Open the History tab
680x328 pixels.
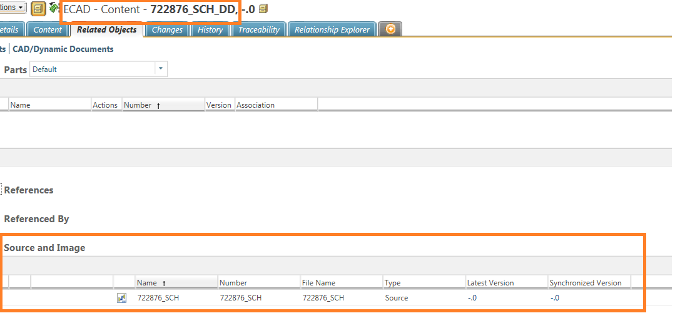click(210, 29)
